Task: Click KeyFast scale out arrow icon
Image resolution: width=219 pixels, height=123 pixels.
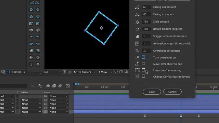Action: point(31,24)
